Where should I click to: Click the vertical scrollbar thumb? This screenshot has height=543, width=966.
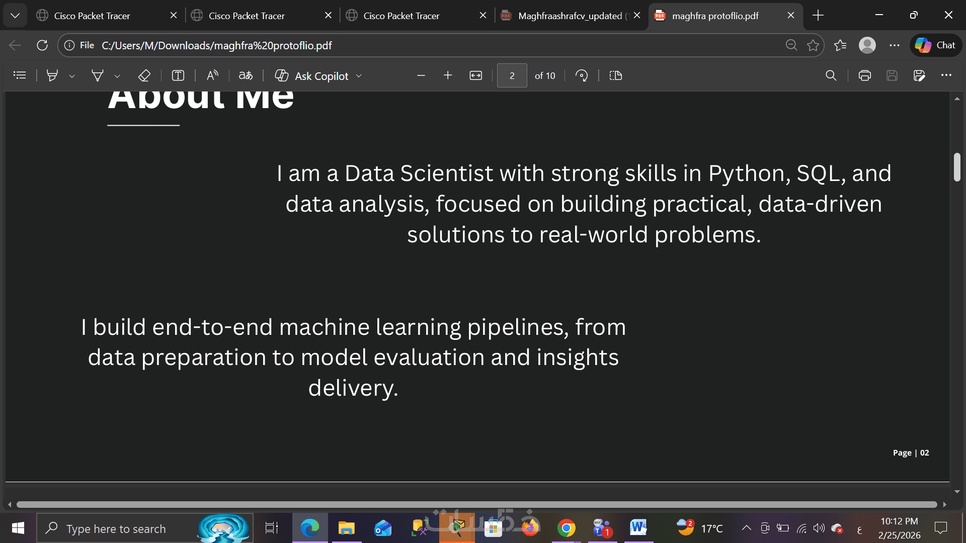point(957,167)
